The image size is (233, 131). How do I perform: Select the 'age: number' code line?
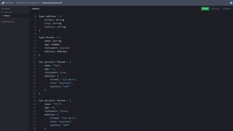coord(52,44)
